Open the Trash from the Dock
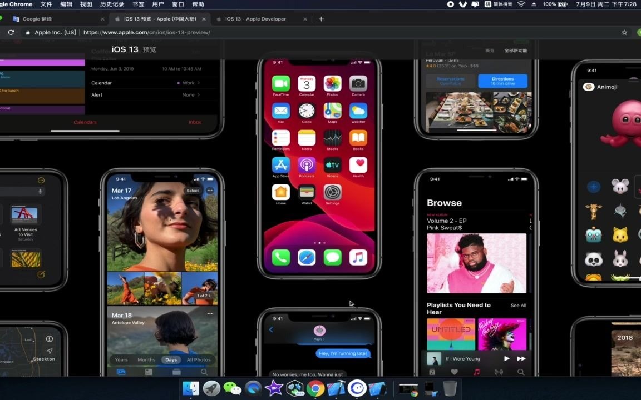 450,388
